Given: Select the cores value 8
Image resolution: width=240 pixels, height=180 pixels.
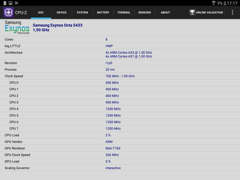Looking at the screenshot, I should 106,39.
